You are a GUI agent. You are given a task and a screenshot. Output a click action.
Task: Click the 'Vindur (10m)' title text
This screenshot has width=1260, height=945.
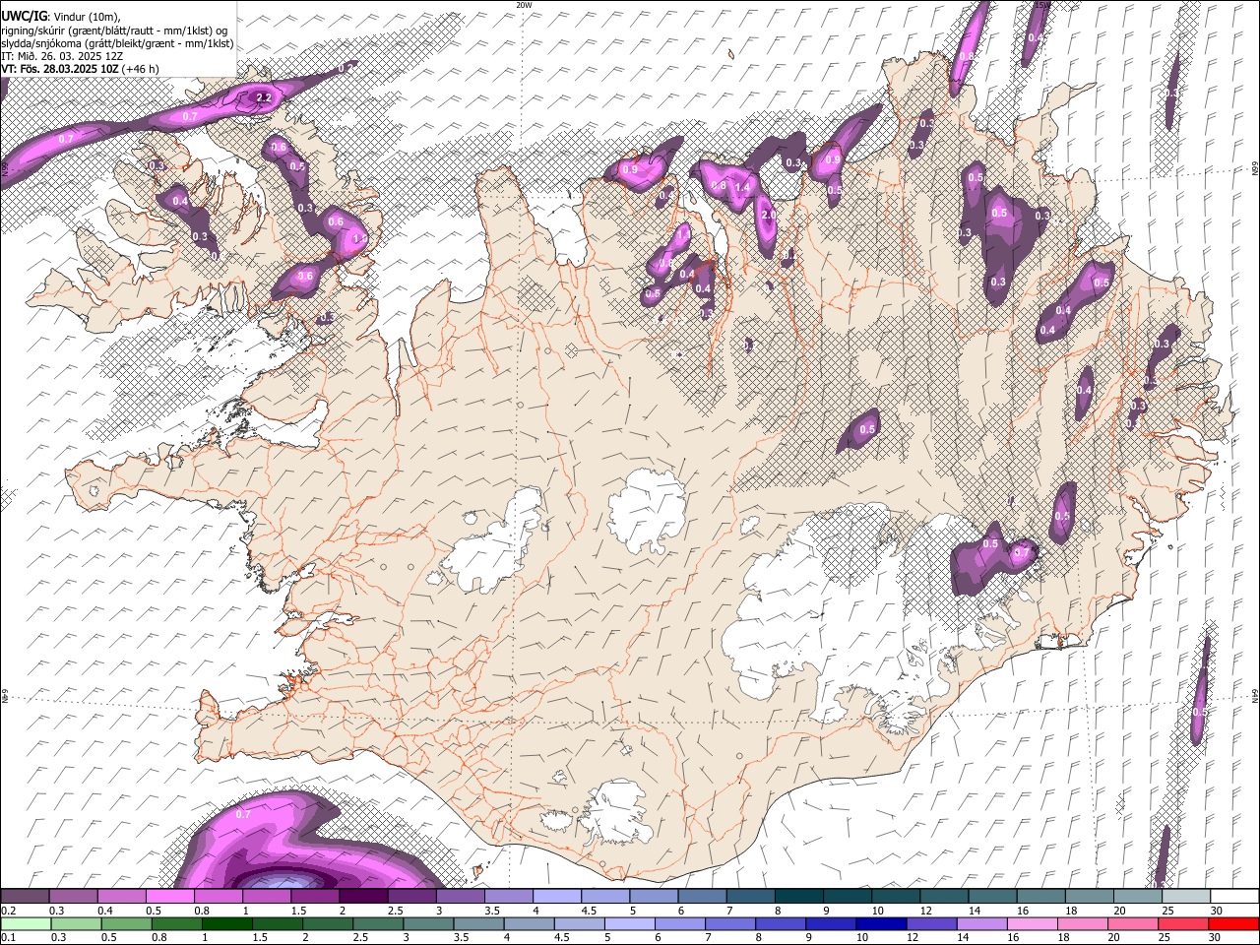tap(87, 17)
